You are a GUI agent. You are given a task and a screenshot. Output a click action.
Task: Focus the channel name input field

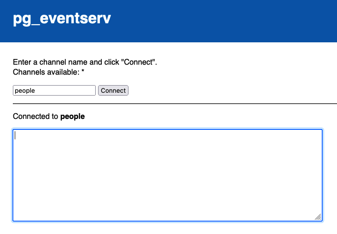[x=54, y=90]
